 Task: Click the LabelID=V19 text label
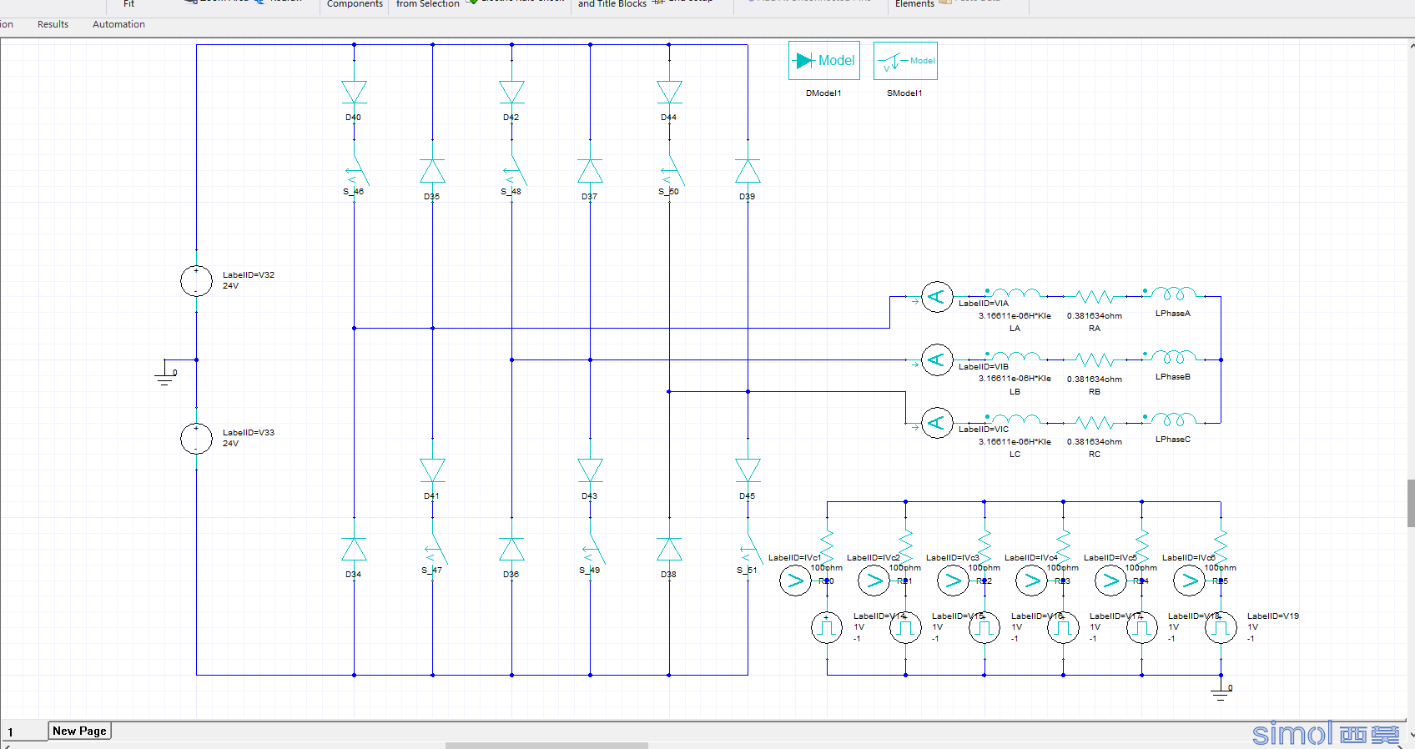(x=1273, y=616)
